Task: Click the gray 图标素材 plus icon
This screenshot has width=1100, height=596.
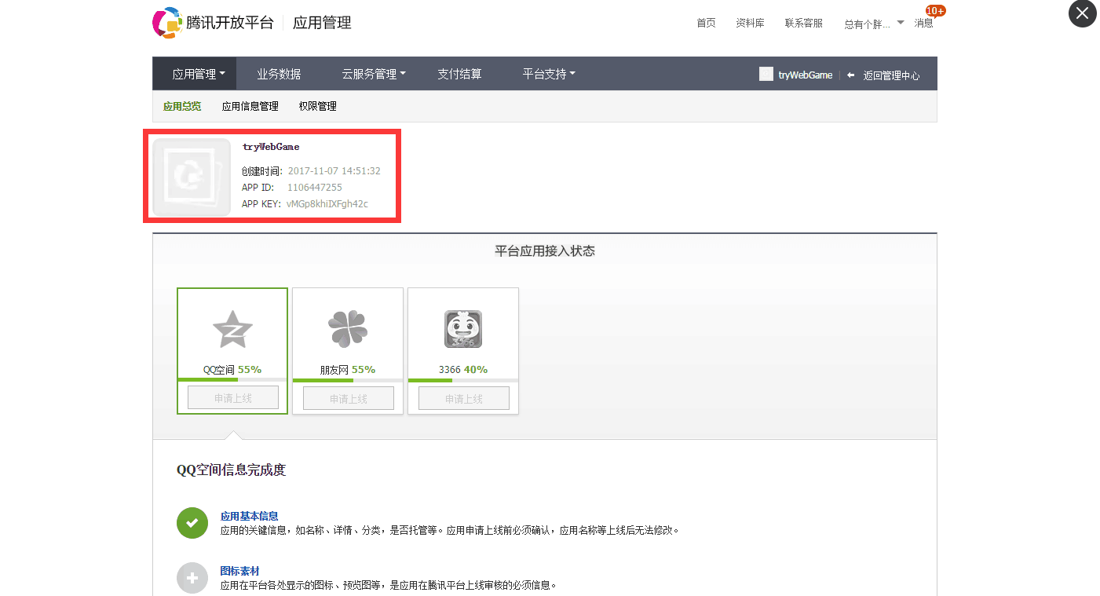Action: click(192, 578)
